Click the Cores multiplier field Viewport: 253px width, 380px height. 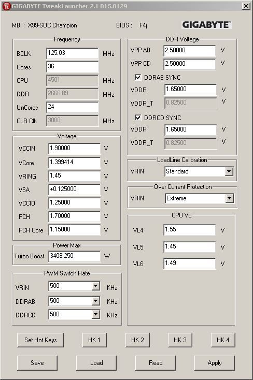(73, 67)
